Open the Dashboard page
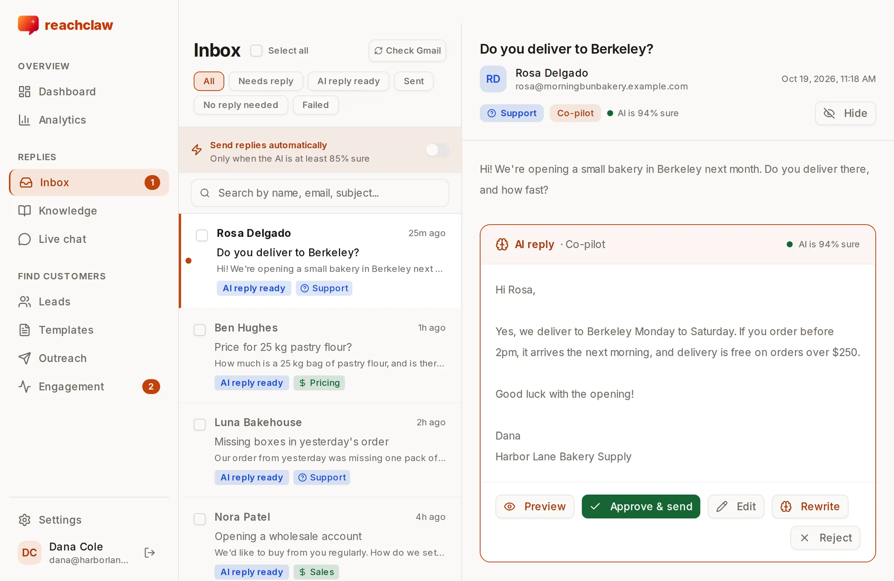This screenshot has width=894, height=581. 89,92
